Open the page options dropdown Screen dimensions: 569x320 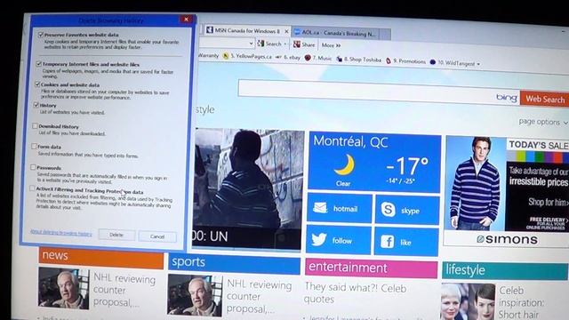click(x=543, y=122)
